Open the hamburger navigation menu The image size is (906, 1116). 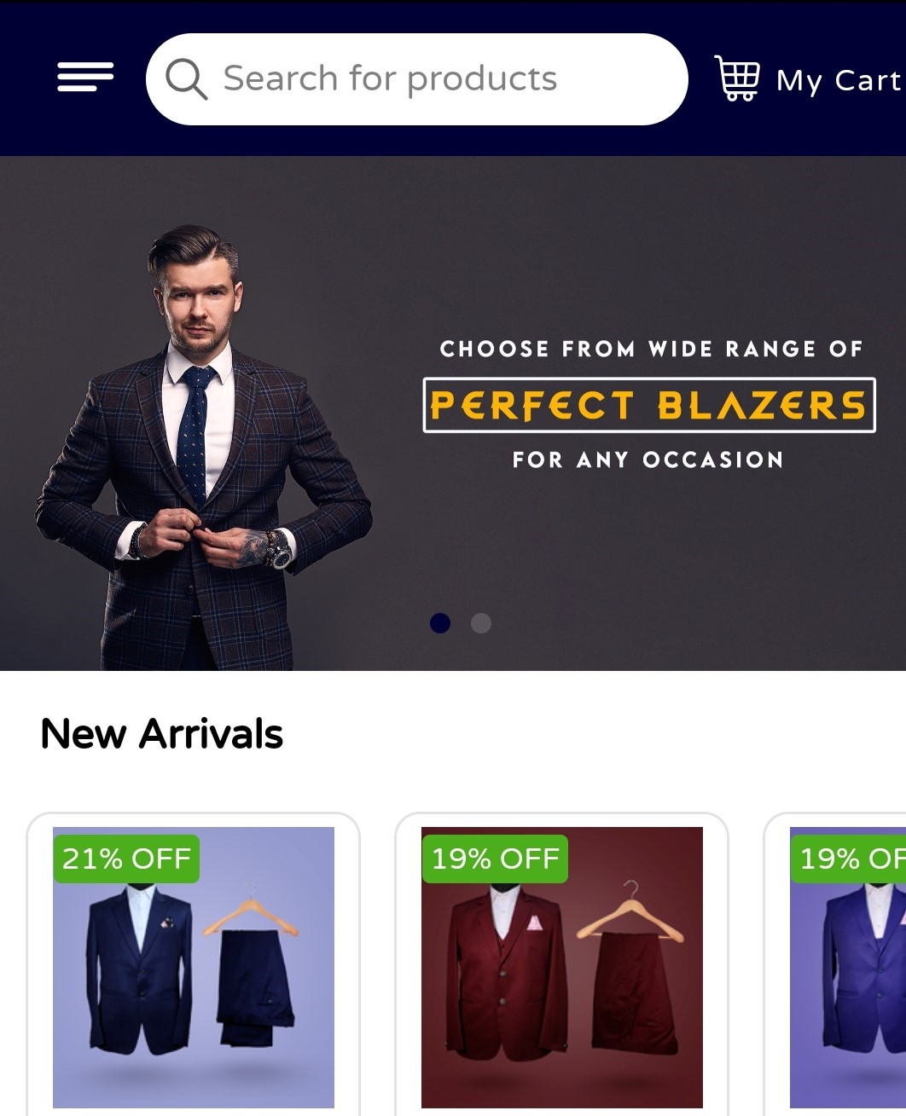(x=85, y=78)
